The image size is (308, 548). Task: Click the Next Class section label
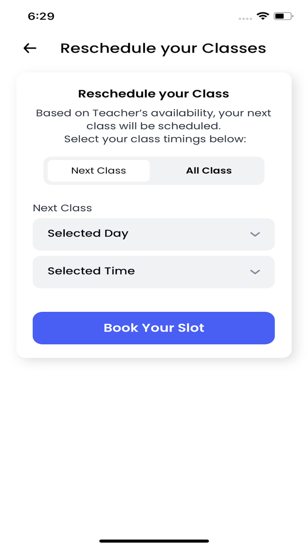[62, 207]
